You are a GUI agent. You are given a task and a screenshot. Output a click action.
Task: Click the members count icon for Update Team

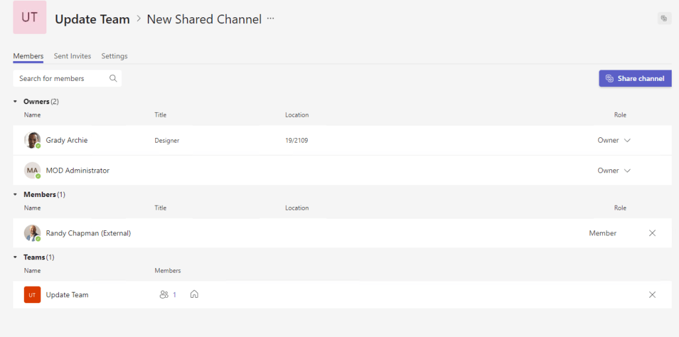164,295
